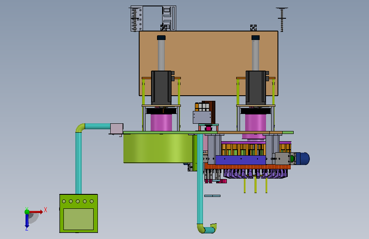
Task: Select the right grey piston shaft on the panel
Action: [x=255, y=55]
